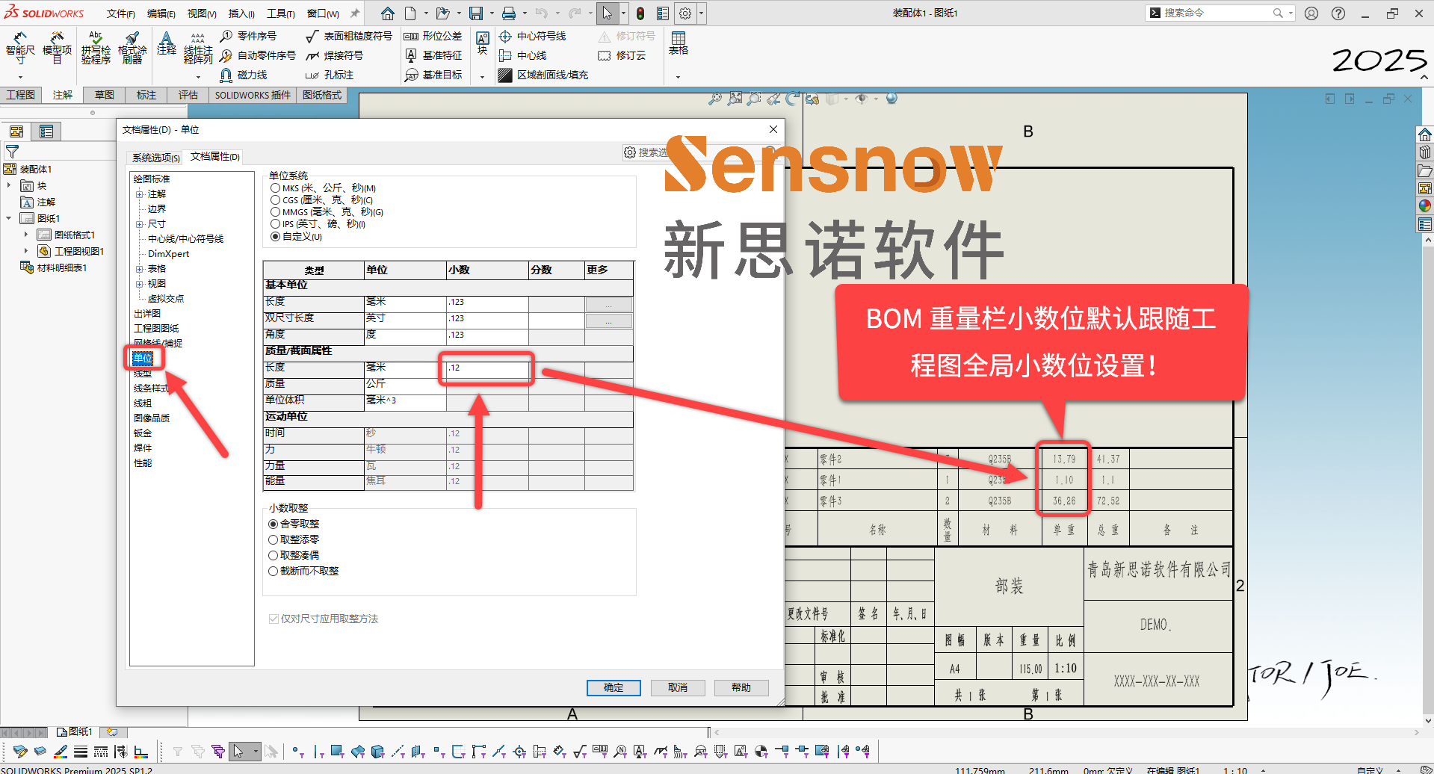This screenshot has height=774, width=1434.
Task: Select the MKS unit system radio button
Action: 276,188
